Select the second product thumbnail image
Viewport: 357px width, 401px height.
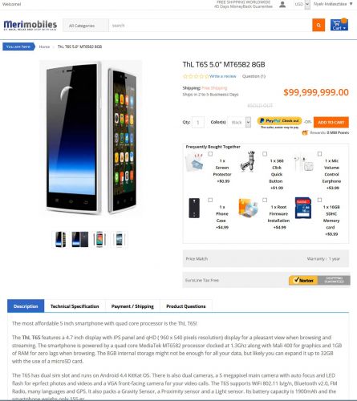pos(79,239)
